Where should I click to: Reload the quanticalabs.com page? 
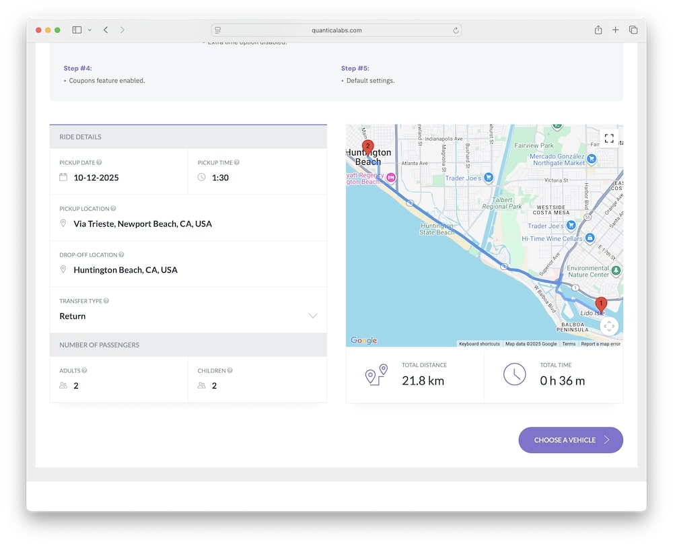[456, 30]
